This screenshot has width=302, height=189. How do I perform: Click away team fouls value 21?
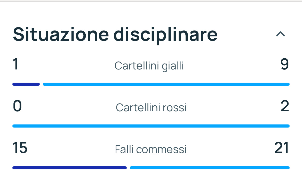pos(281,148)
